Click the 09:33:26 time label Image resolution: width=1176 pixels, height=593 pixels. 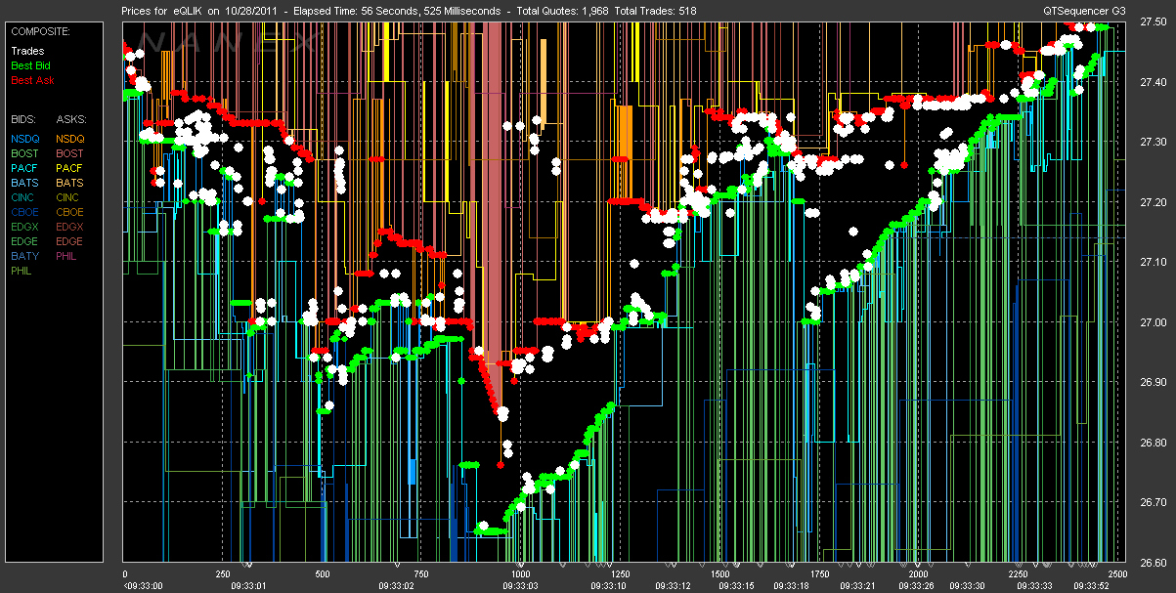917,584
